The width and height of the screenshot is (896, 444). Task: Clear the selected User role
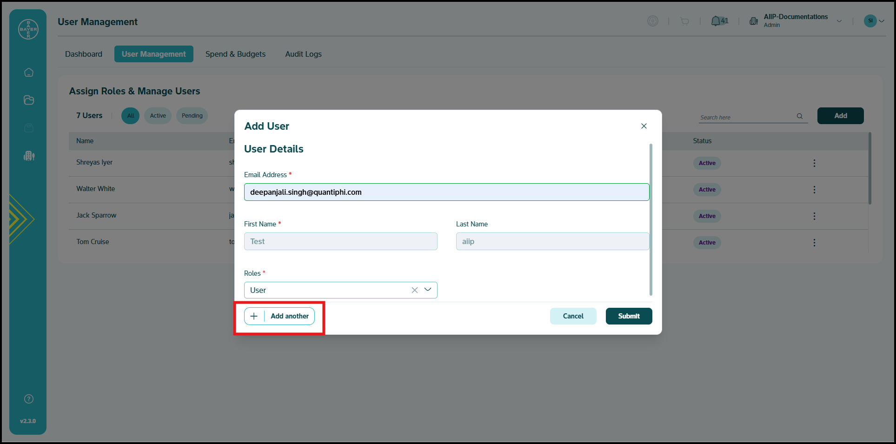click(x=414, y=290)
